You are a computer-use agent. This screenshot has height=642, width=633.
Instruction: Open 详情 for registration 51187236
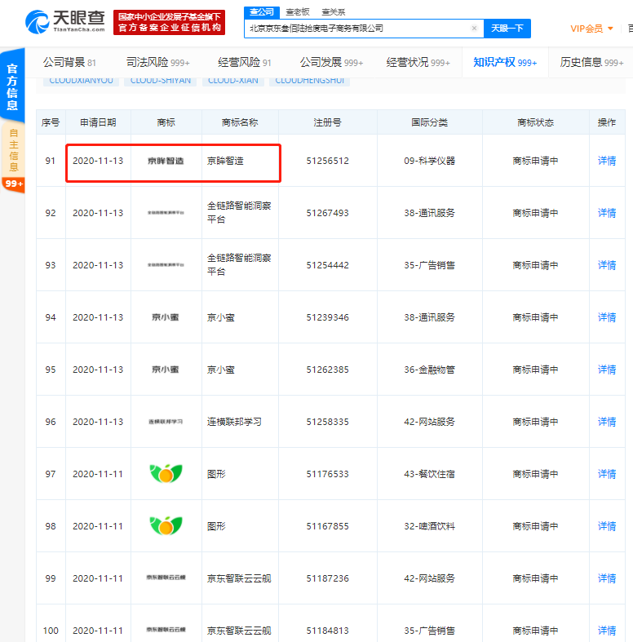[x=607, y=578]
